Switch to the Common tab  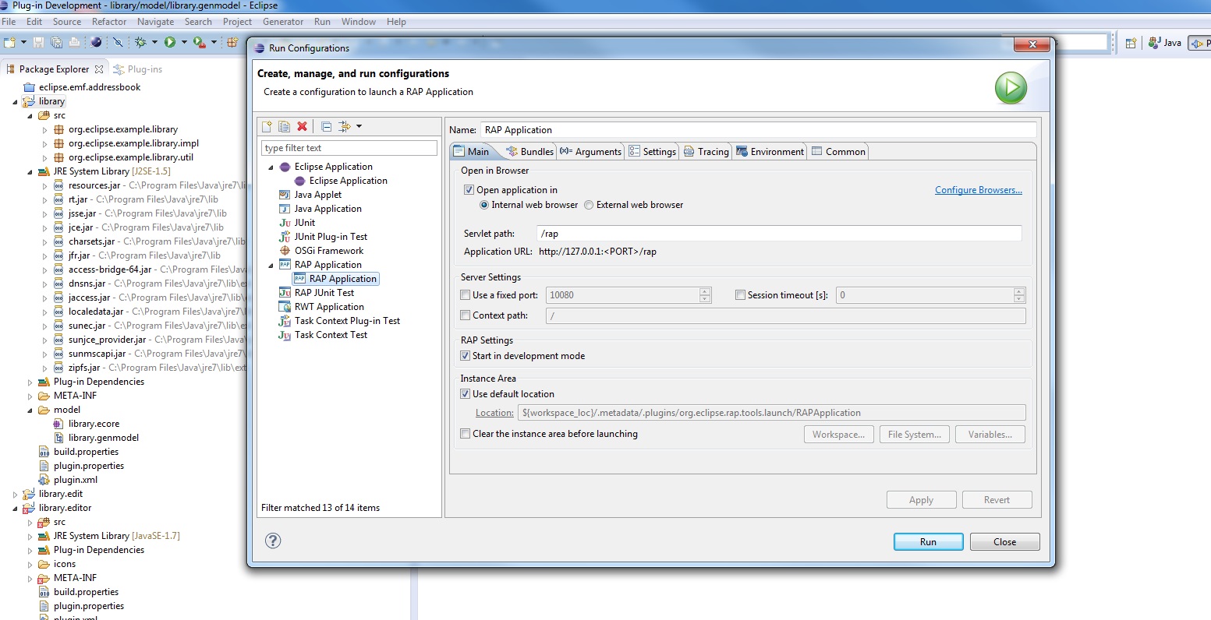tap(838, 151)
